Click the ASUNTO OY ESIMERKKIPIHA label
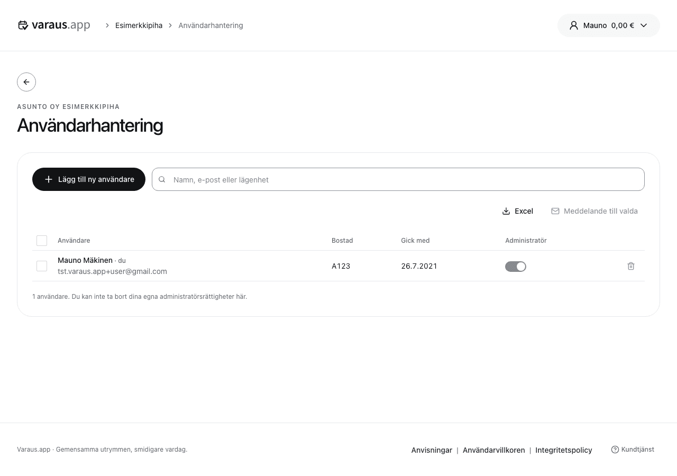This screenshot has height=476, width=677. coord(68,107)
